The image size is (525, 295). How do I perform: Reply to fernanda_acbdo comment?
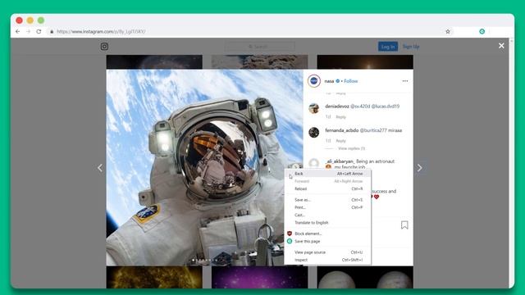(x=341, y=141)
